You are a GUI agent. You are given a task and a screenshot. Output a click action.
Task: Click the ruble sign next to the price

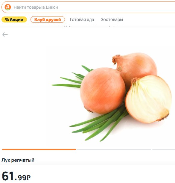point(29,178)
